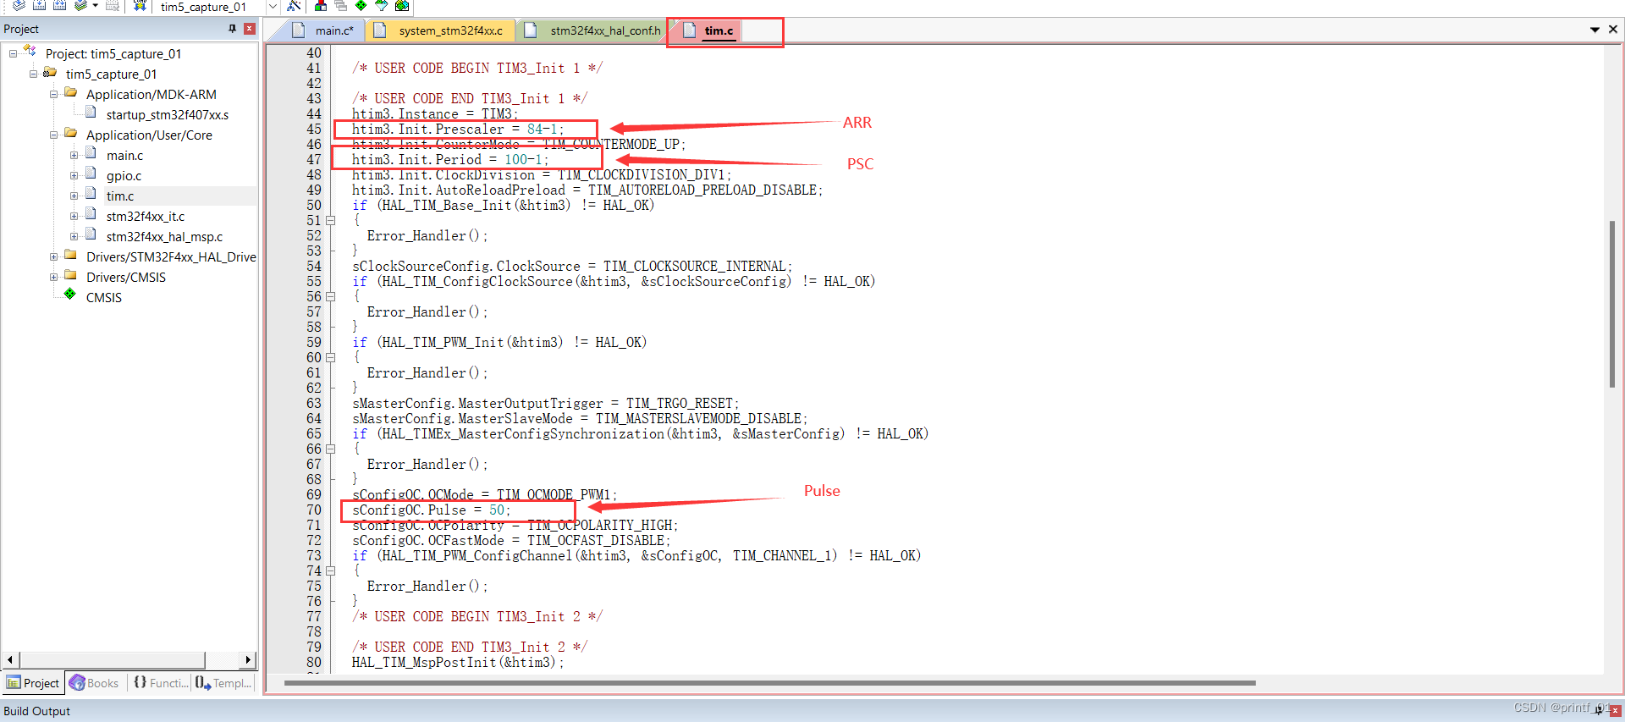Expand stm32f4xx_hal_msp.c dependencies in tree
Screen dimensions: 1625x722
[x=74, y=236]
